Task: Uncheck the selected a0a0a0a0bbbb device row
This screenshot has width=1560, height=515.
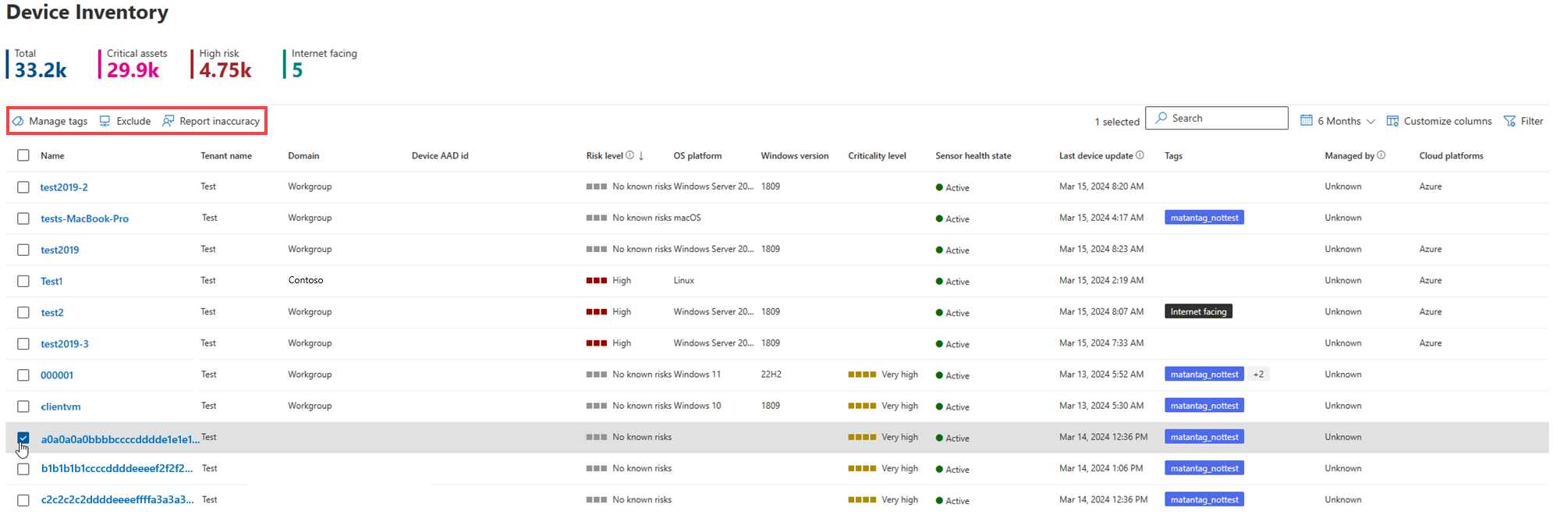Action: coord(23,438)
